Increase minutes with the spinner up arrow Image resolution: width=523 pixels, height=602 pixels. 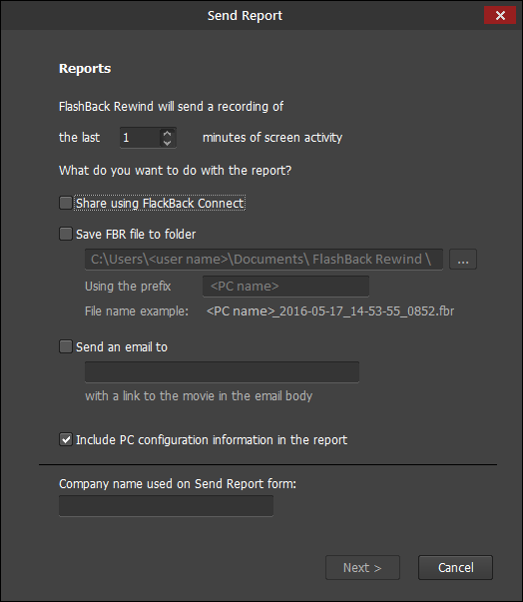point(167,133)
